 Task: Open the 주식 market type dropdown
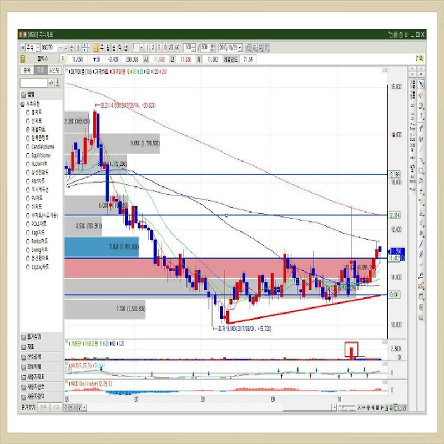pos(38,48)
